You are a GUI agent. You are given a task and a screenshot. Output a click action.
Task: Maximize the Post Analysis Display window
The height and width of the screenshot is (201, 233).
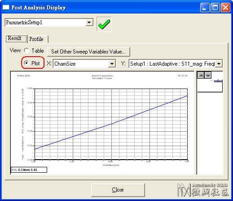(215, 7)
